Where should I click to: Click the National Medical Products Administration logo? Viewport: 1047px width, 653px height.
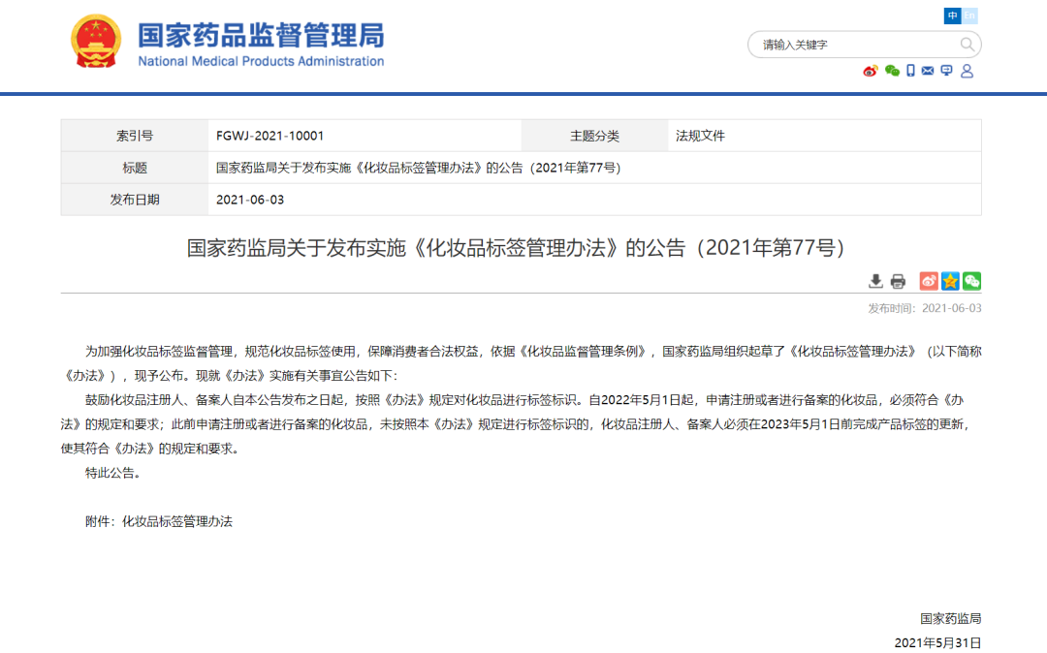click(x=96, y=42)
